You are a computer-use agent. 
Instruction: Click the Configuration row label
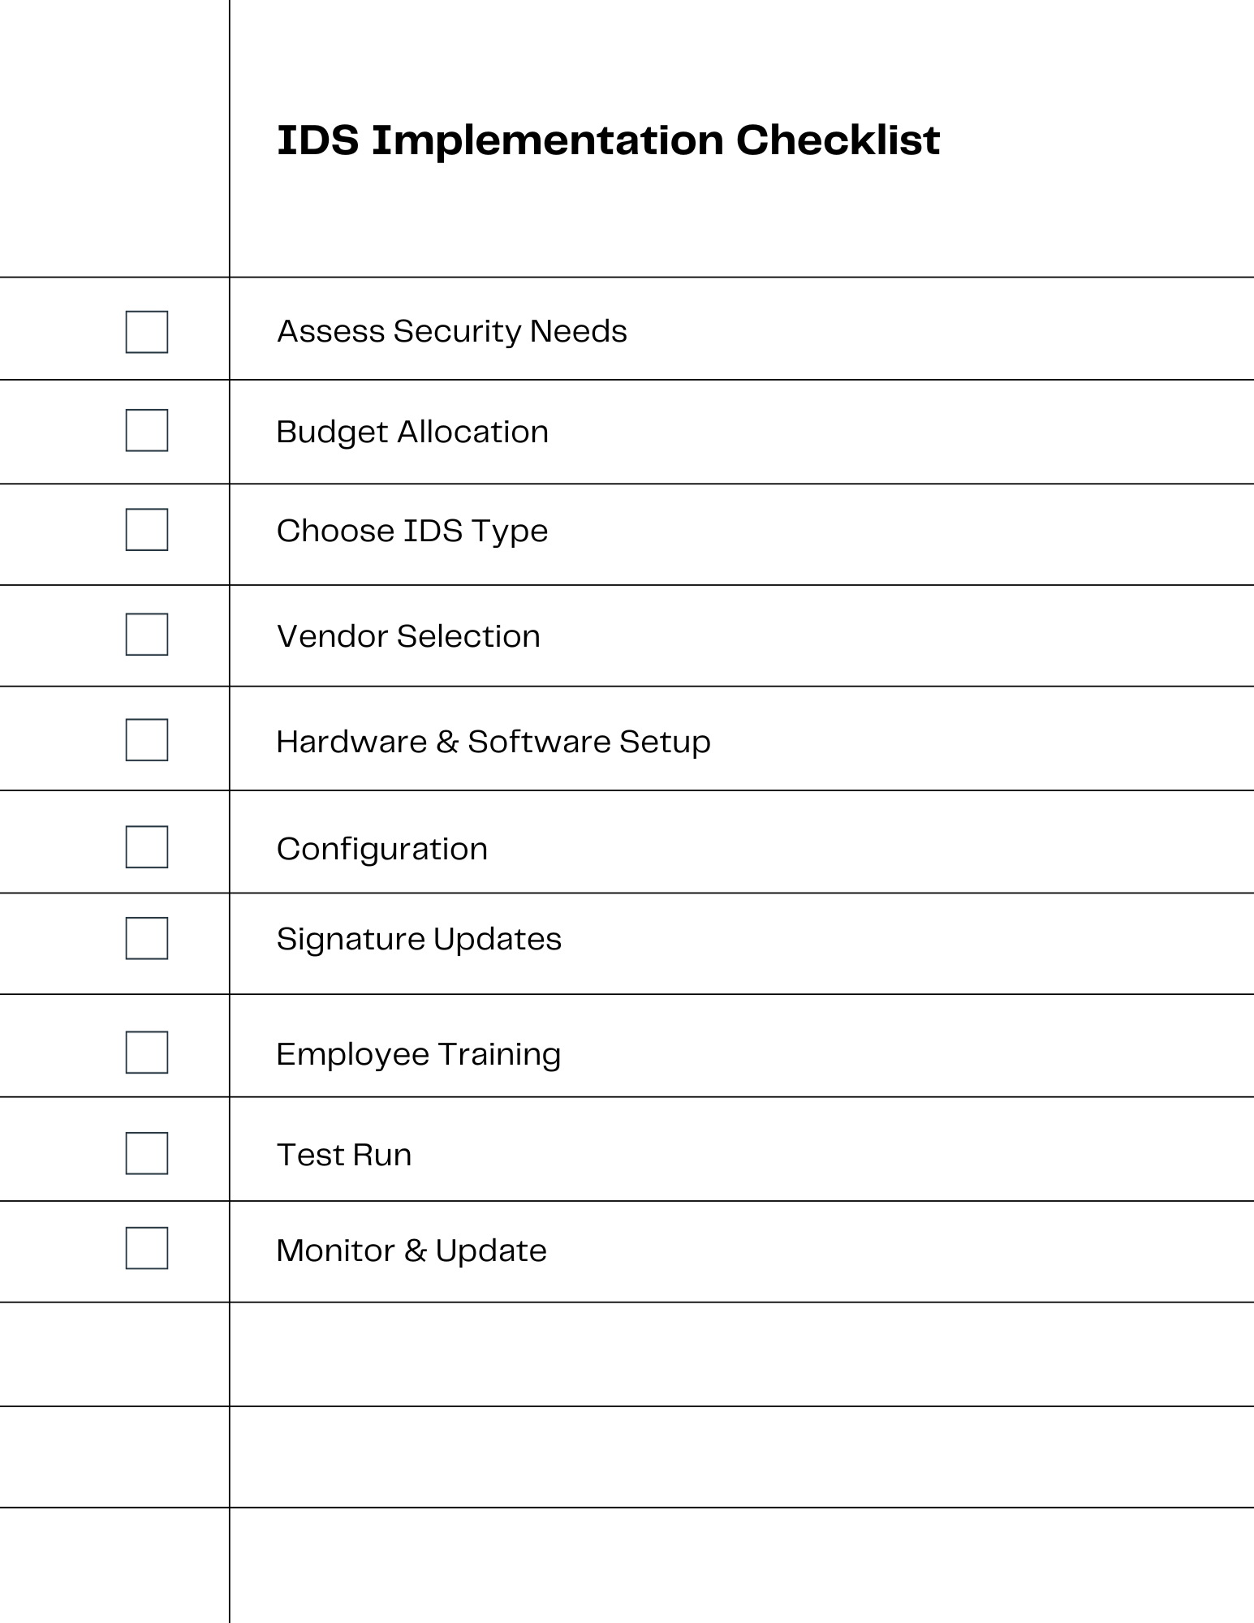tap(382, 850)
